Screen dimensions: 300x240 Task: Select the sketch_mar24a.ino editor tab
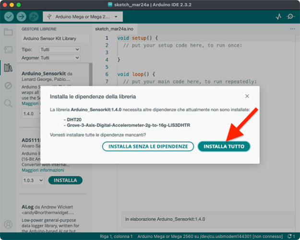tap(114, 29)
